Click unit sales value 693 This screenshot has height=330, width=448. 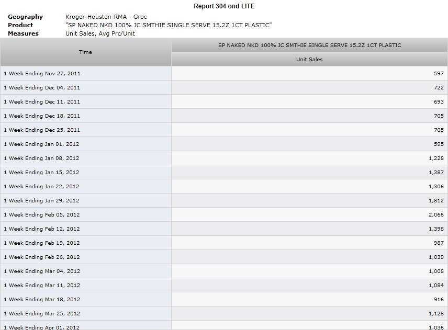click(x=439, y=102)
